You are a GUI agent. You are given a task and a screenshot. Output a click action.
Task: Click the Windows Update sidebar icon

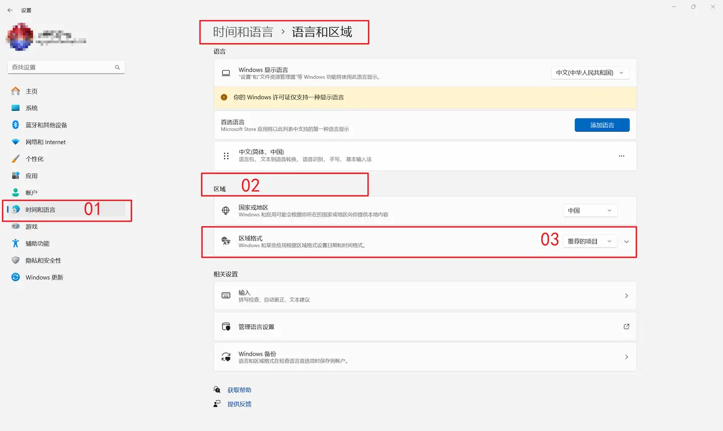coord(16,277)
